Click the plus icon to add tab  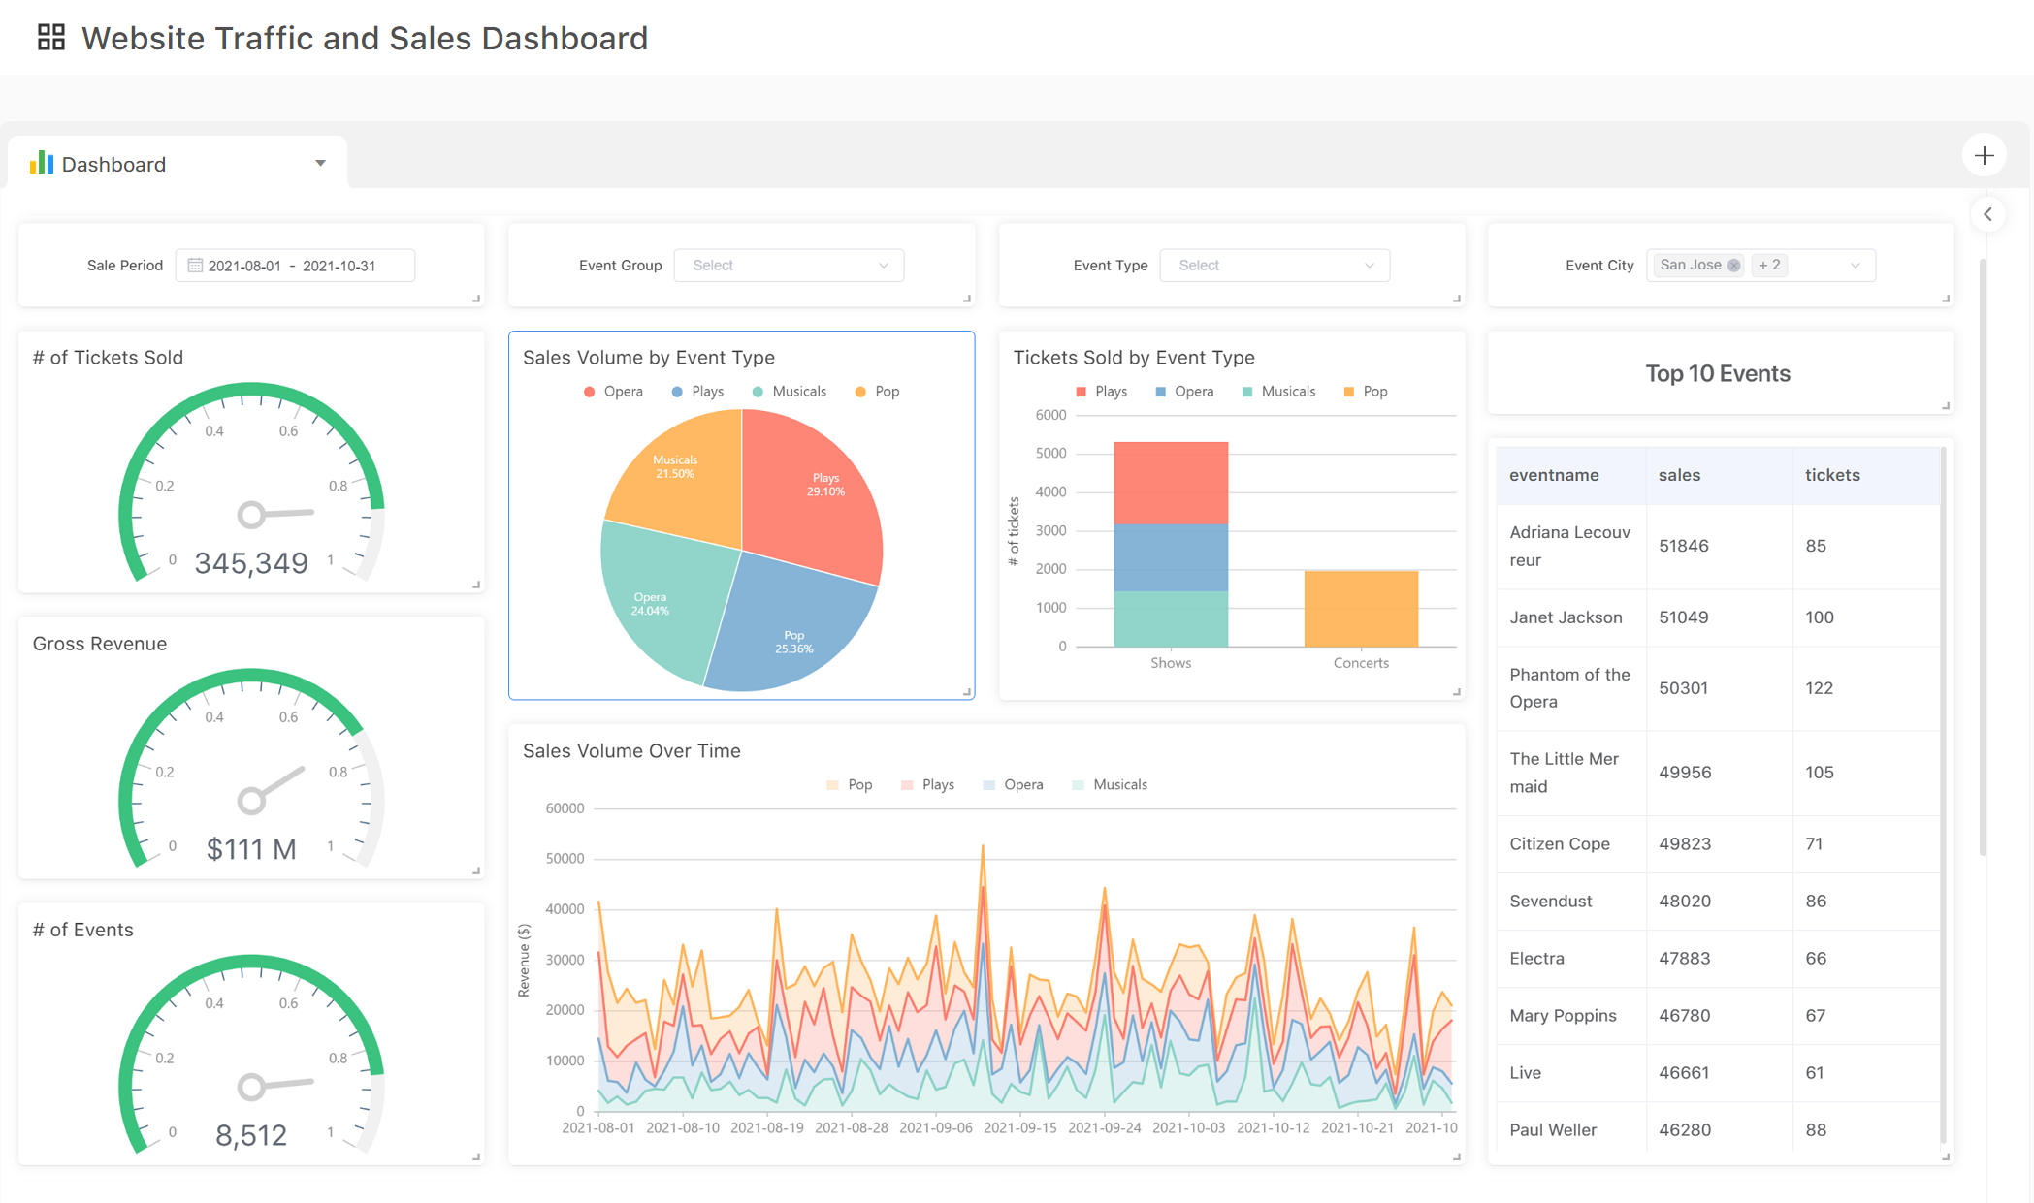(x=1984, y=155)
